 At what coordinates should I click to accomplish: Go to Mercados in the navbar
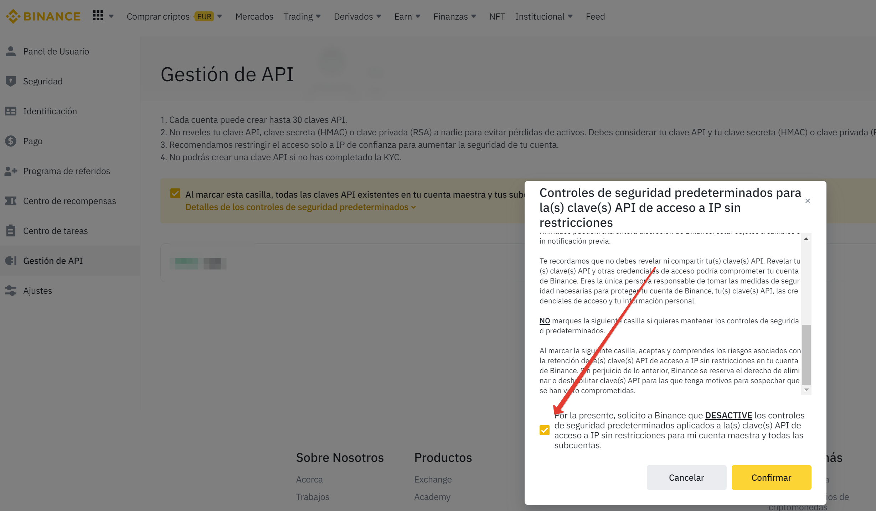(x=254, y=16)
